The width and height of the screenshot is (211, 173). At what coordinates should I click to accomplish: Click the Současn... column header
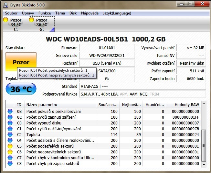(x=108, y=105)
